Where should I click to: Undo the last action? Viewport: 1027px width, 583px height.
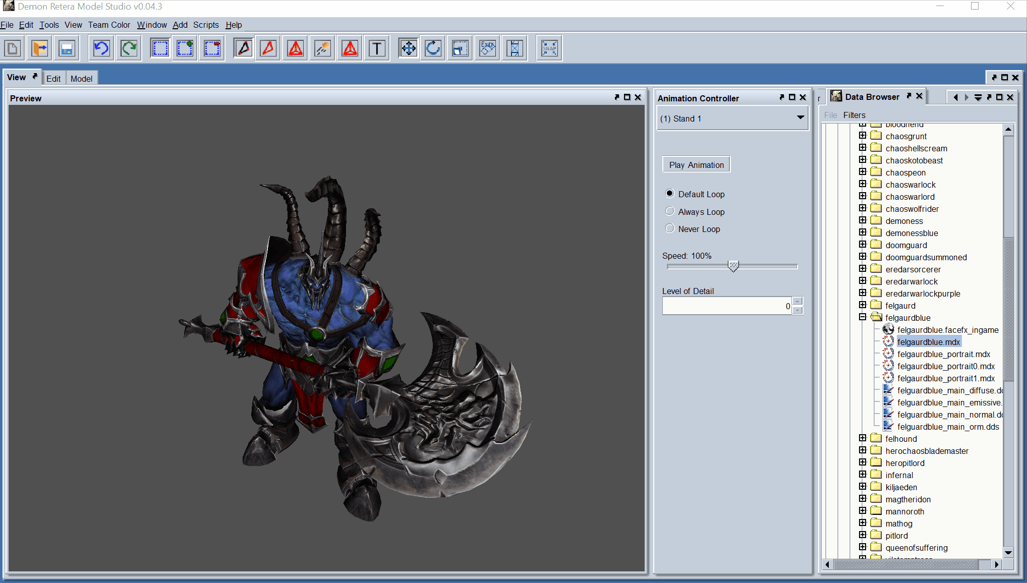pyautogui.click(x=101, y=48)
